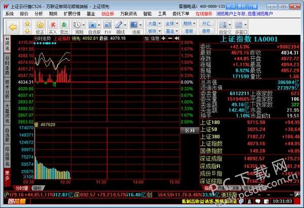Select the 画线 pencil drawing tool

tap(119, 25)
